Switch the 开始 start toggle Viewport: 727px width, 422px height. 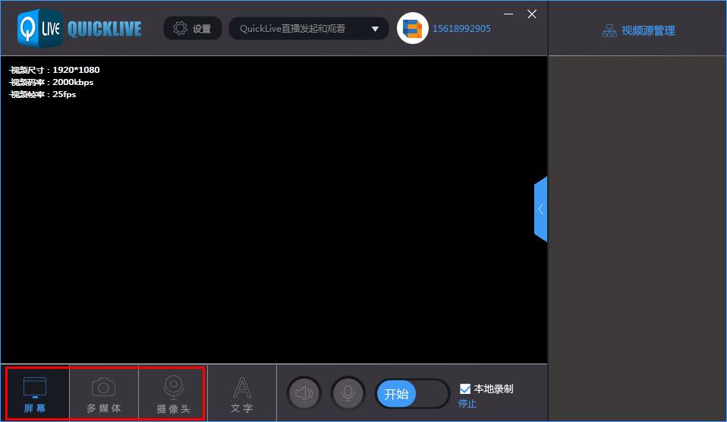click(x=412, y=394)
